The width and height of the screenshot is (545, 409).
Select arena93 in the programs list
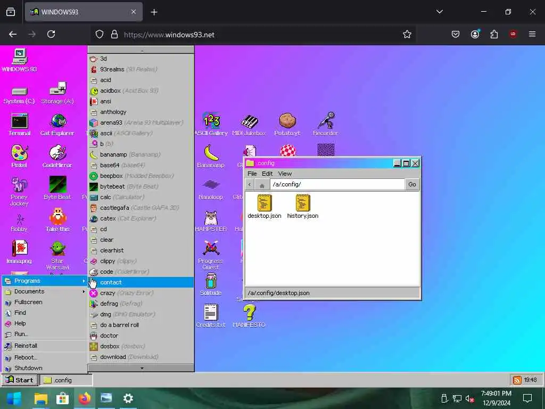[141, 122]
